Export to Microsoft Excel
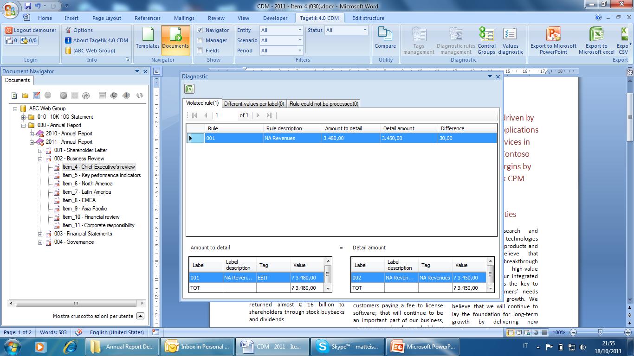Viewport: 634px width, 356px height. point(596,41)
